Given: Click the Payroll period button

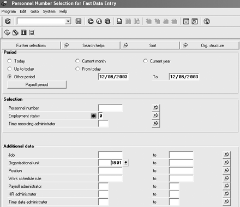Looking at the screenshot, I should [37, 84].
